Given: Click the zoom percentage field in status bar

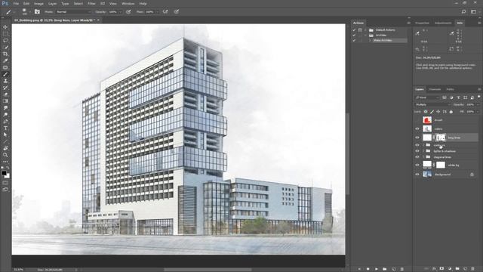Looking at the screenshot, I should (x=18, y=270).
